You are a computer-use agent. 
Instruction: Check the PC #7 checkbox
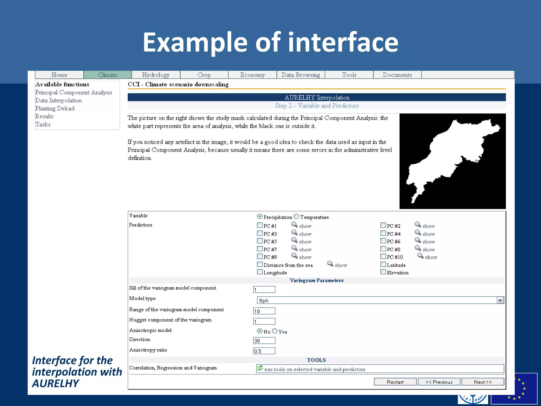click(x=260, y=249)
